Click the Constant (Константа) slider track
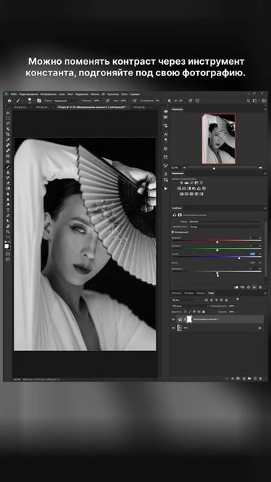This screenshot has height=482, width=271. click(x=217, y=272)
